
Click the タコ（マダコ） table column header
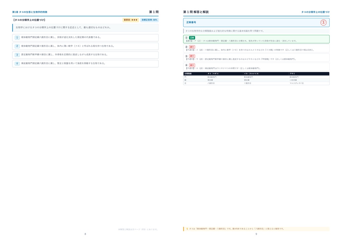pos(213,74)
